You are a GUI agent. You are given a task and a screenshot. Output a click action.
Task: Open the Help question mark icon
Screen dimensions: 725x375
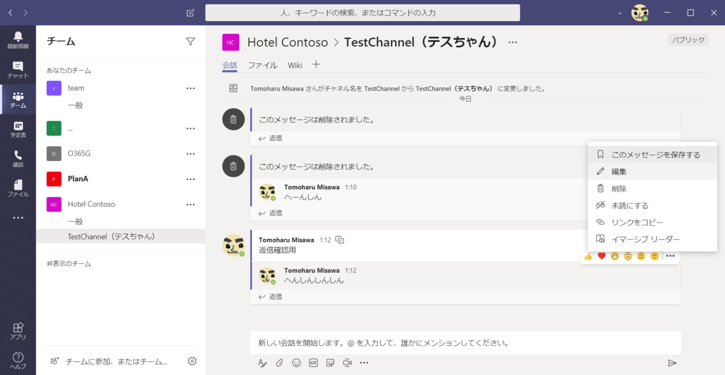pos(18,360)
